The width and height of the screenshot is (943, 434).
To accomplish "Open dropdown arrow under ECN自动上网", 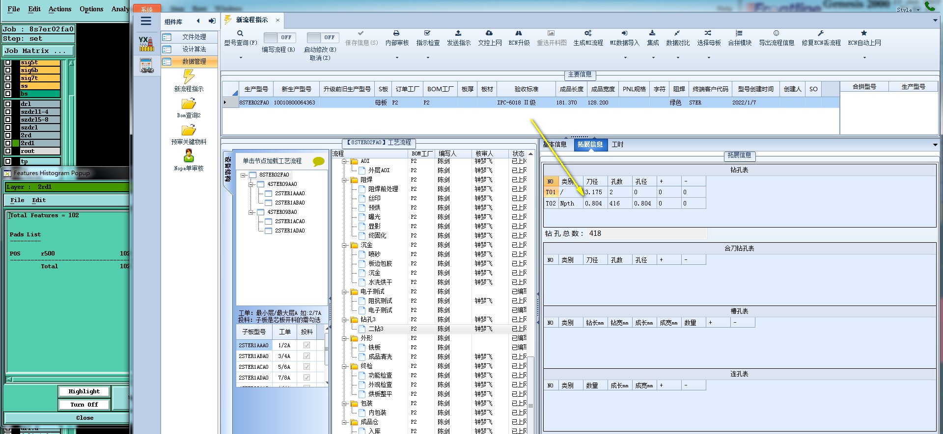I will coord(864,58).
